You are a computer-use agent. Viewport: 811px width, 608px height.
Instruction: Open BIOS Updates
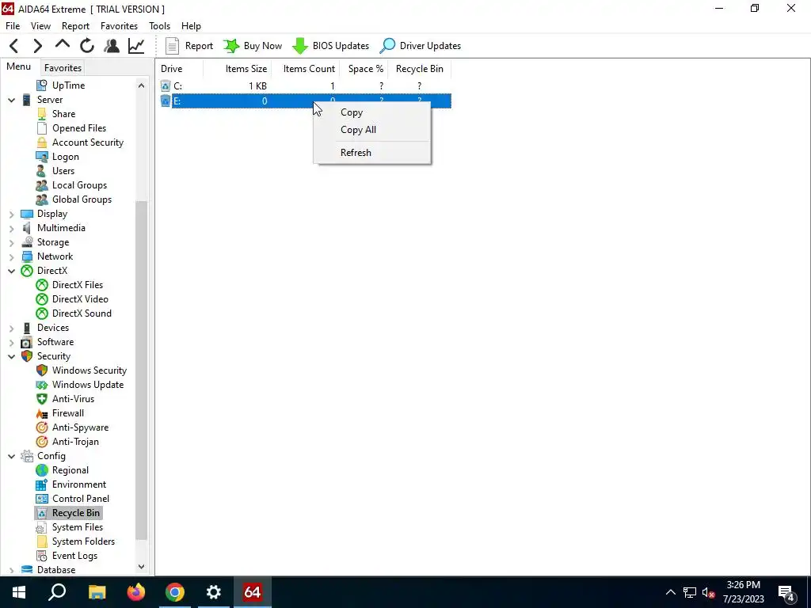pos(330,46)
